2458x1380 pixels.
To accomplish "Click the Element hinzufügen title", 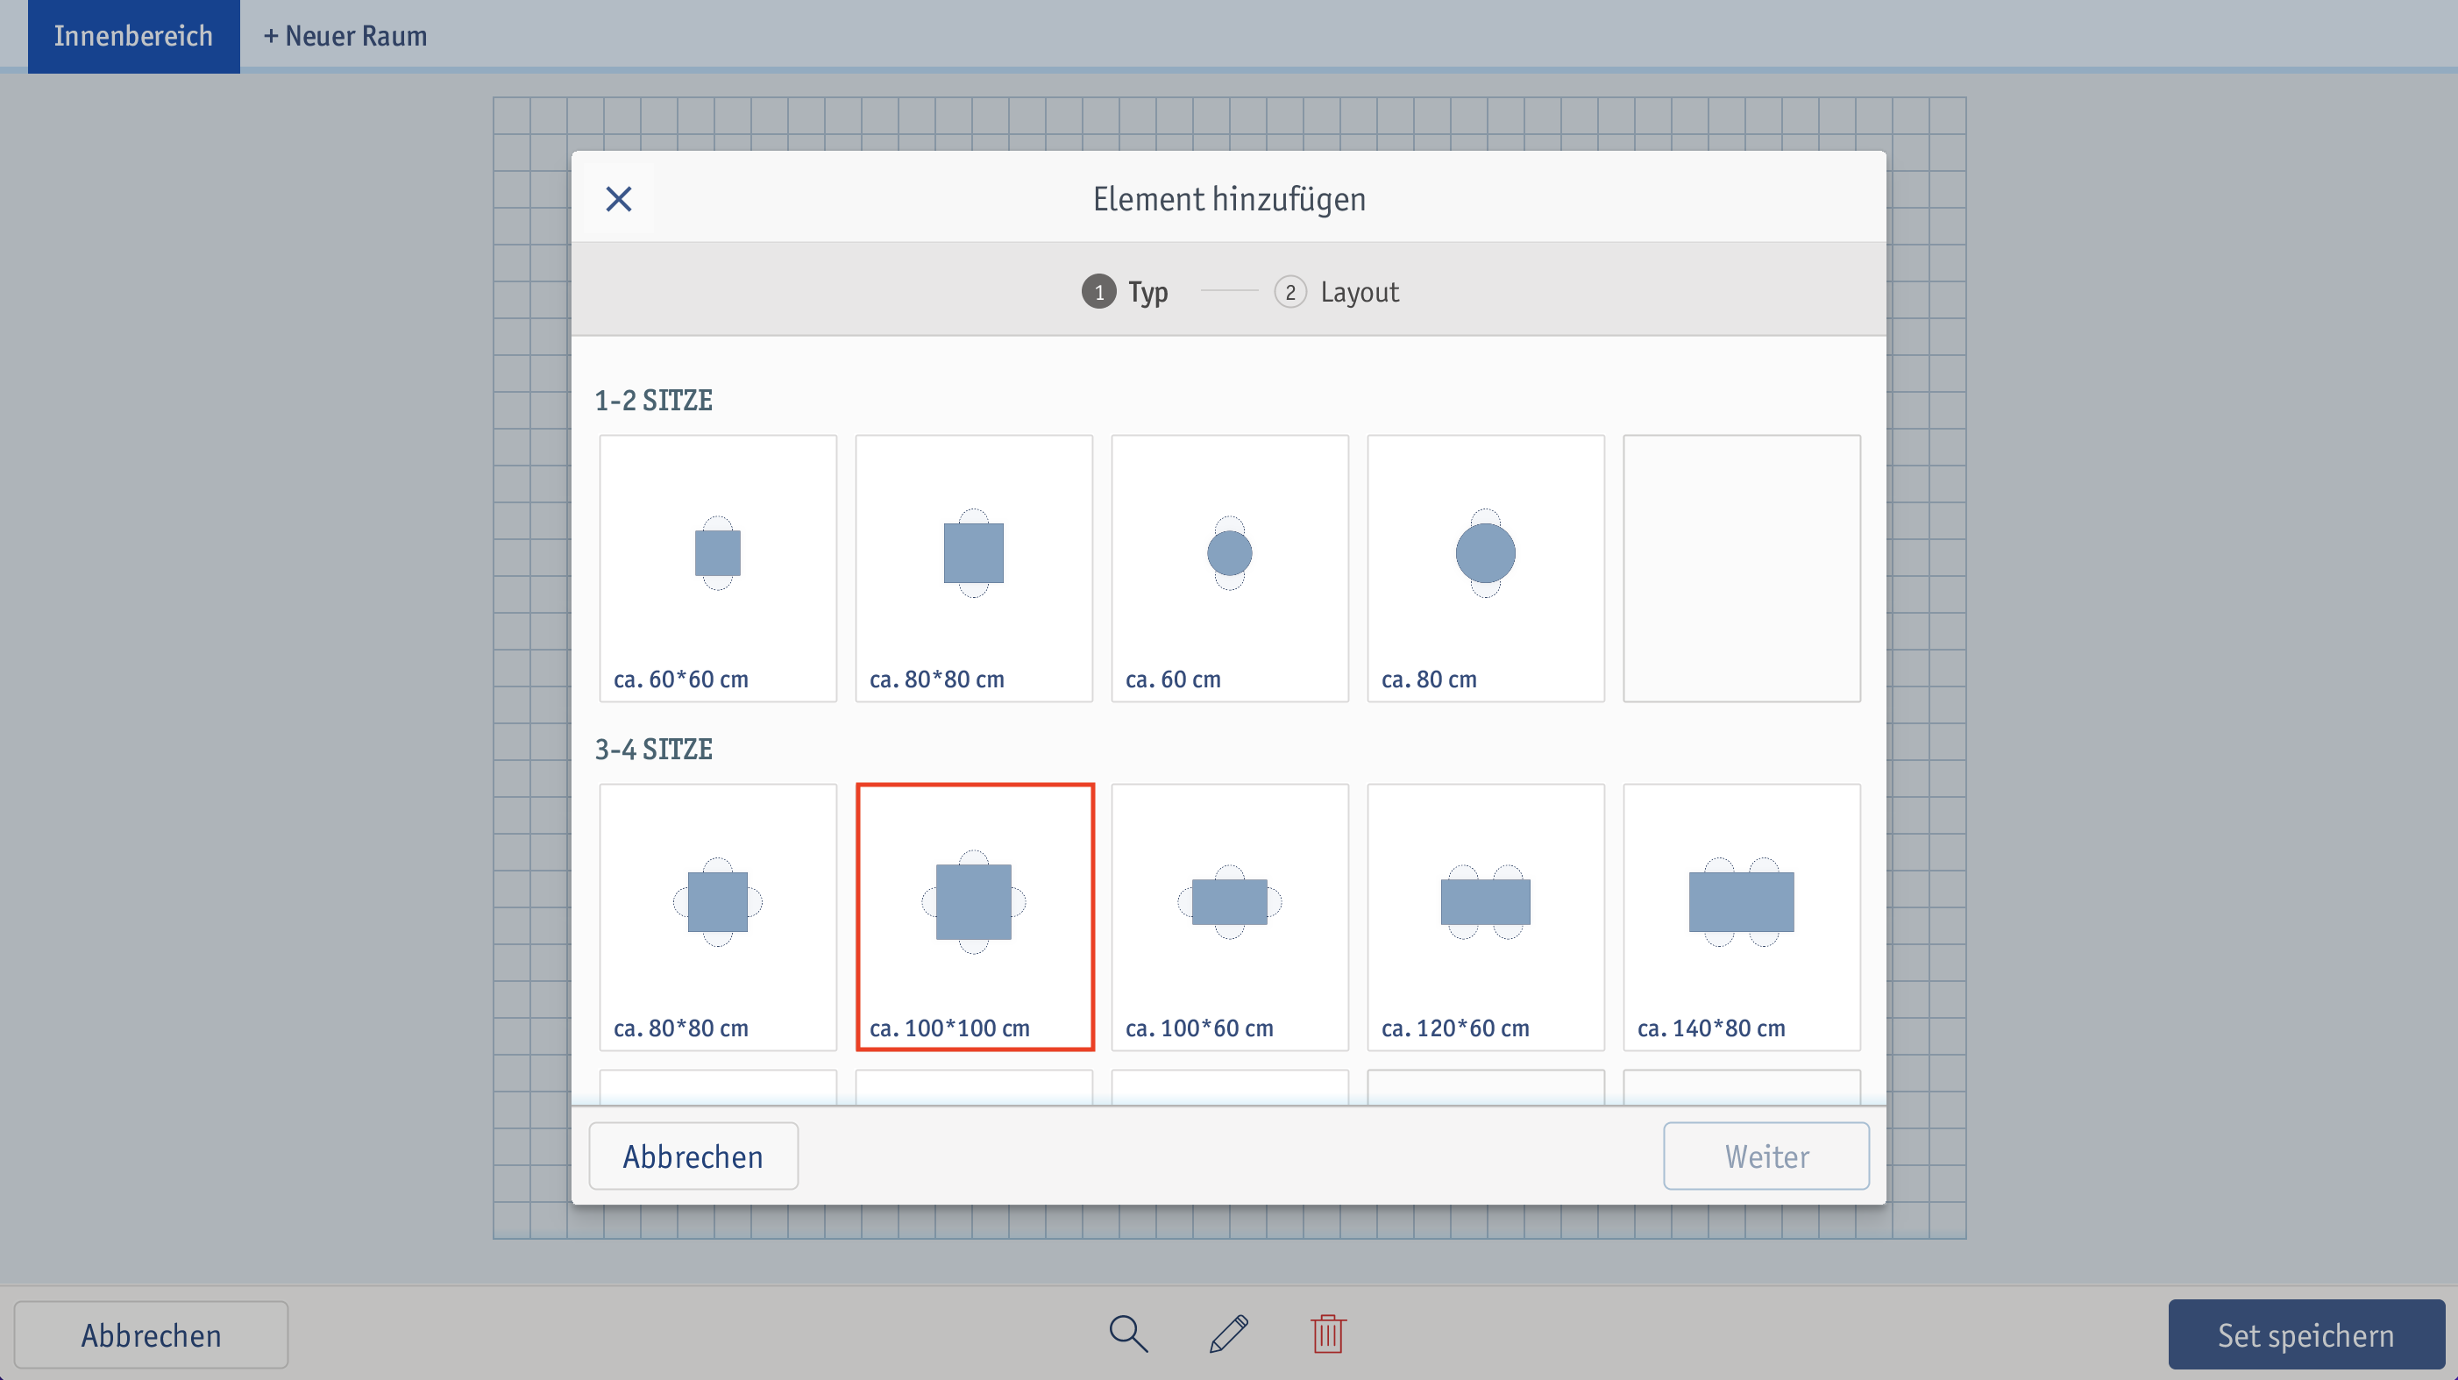I will (1229, 198).
